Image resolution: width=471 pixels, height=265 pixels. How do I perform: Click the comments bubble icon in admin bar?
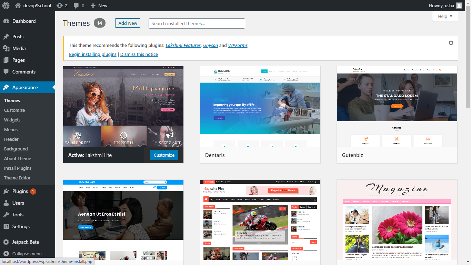pos(79,6)
